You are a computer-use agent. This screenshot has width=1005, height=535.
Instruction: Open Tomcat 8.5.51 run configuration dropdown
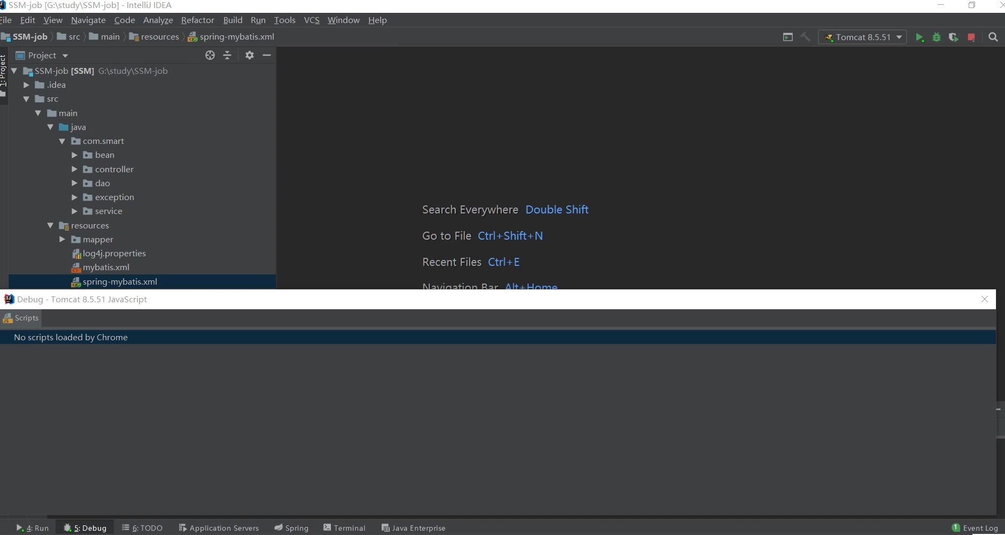862,37
